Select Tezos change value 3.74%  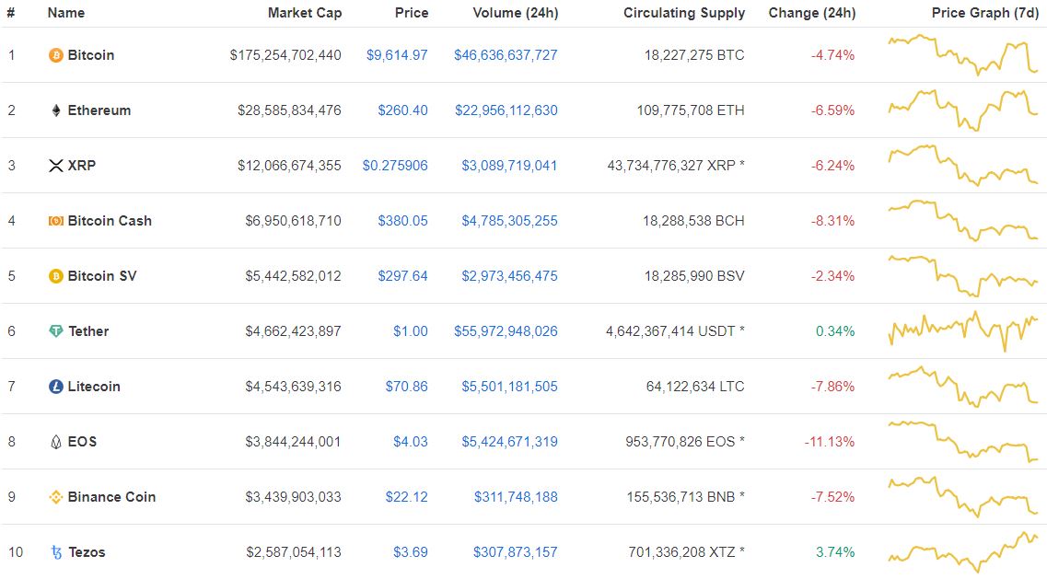coord(835,552)
